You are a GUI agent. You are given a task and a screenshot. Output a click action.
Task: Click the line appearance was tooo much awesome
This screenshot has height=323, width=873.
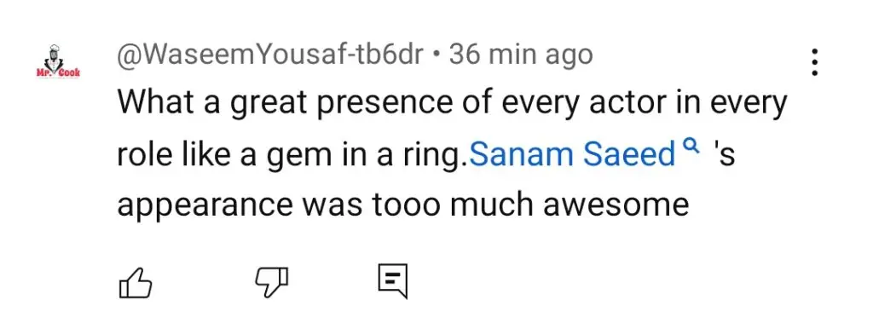coord(402,205)
